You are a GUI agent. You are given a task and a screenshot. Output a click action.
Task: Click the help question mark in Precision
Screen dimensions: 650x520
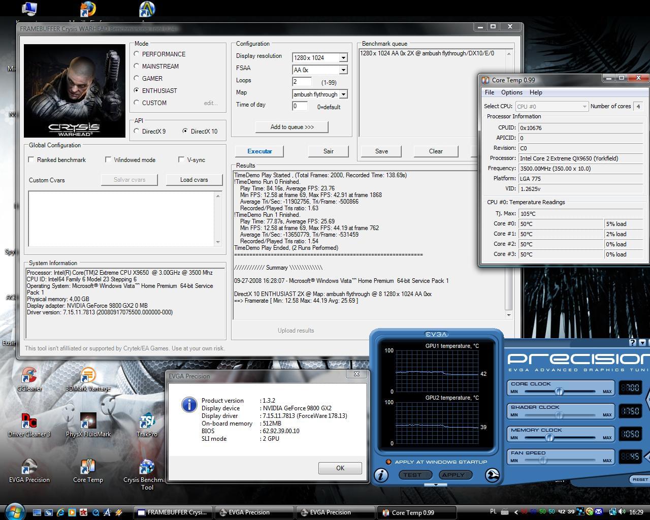tap(633, 343)
